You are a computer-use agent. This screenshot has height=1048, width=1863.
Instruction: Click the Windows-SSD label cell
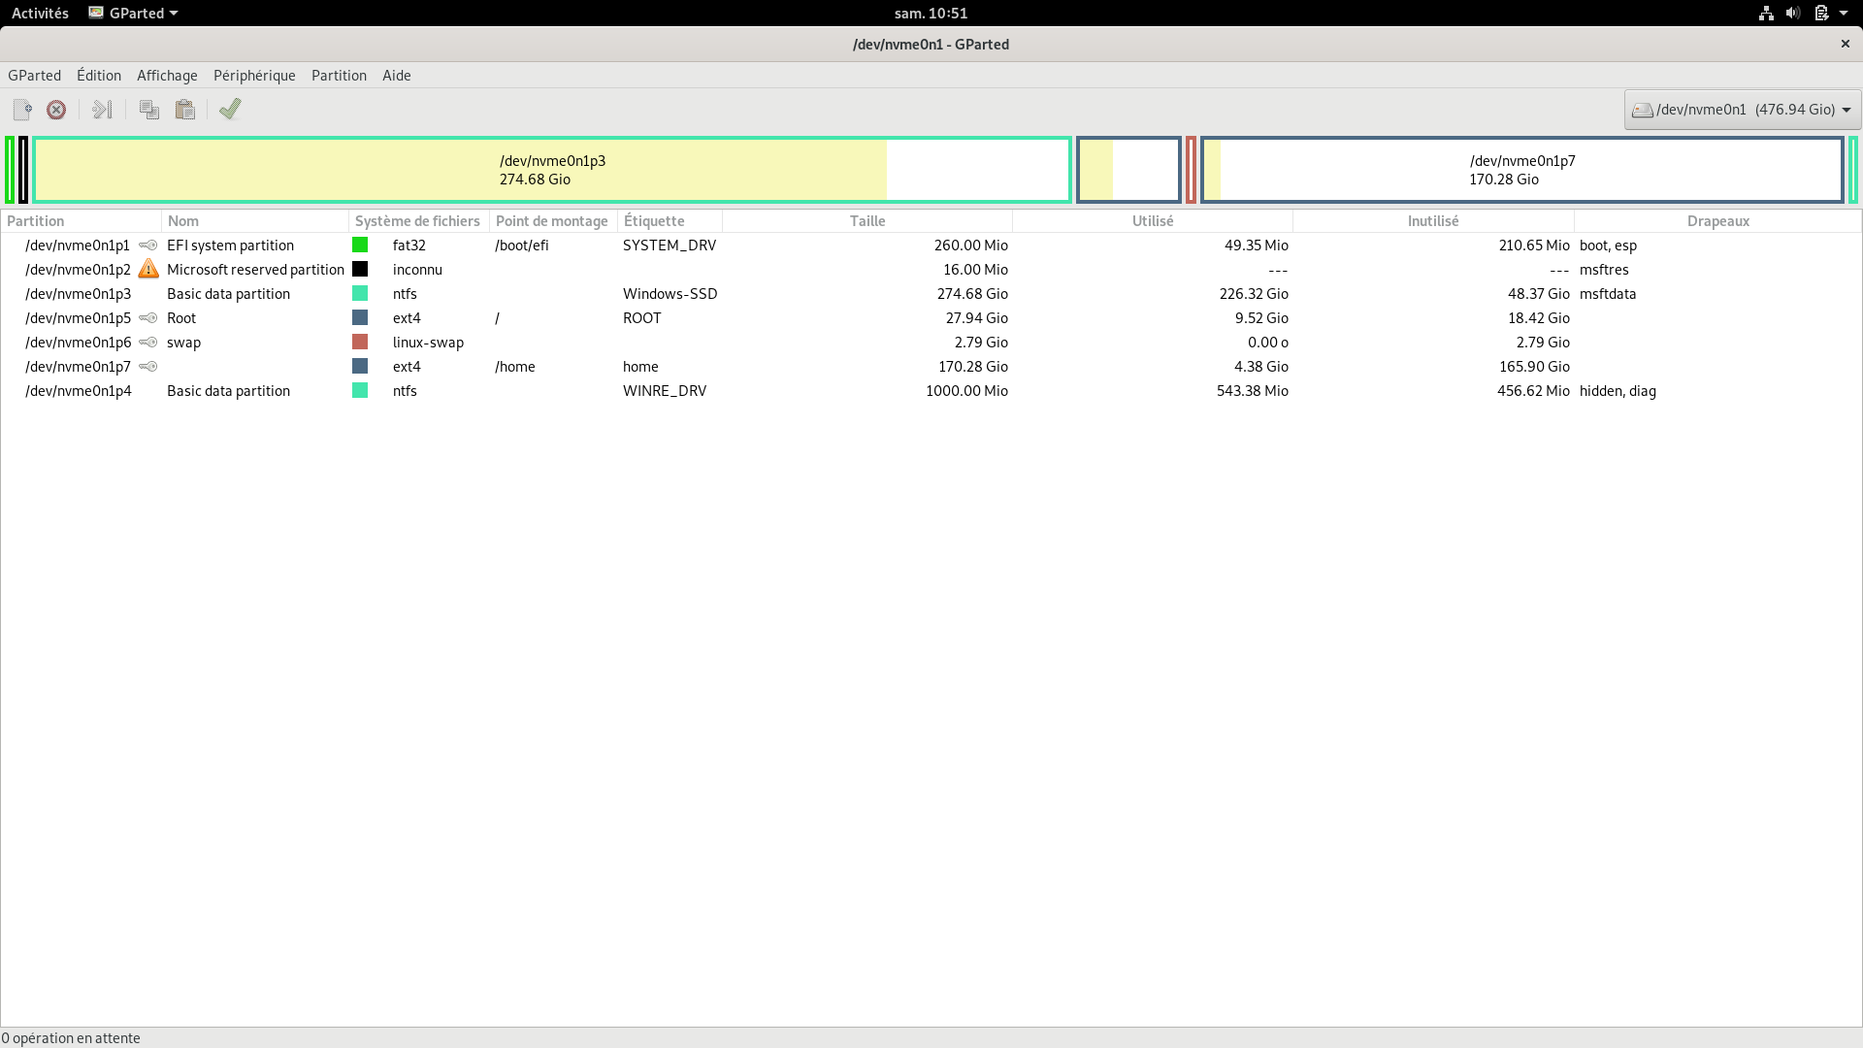pos(670,294)
